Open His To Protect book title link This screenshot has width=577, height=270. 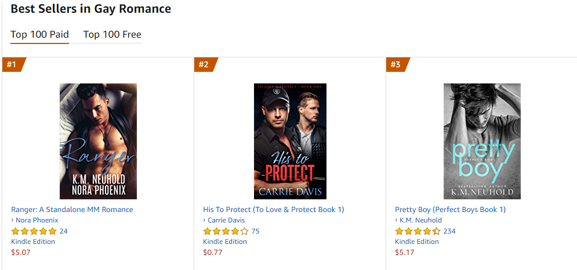click(273, 210)
